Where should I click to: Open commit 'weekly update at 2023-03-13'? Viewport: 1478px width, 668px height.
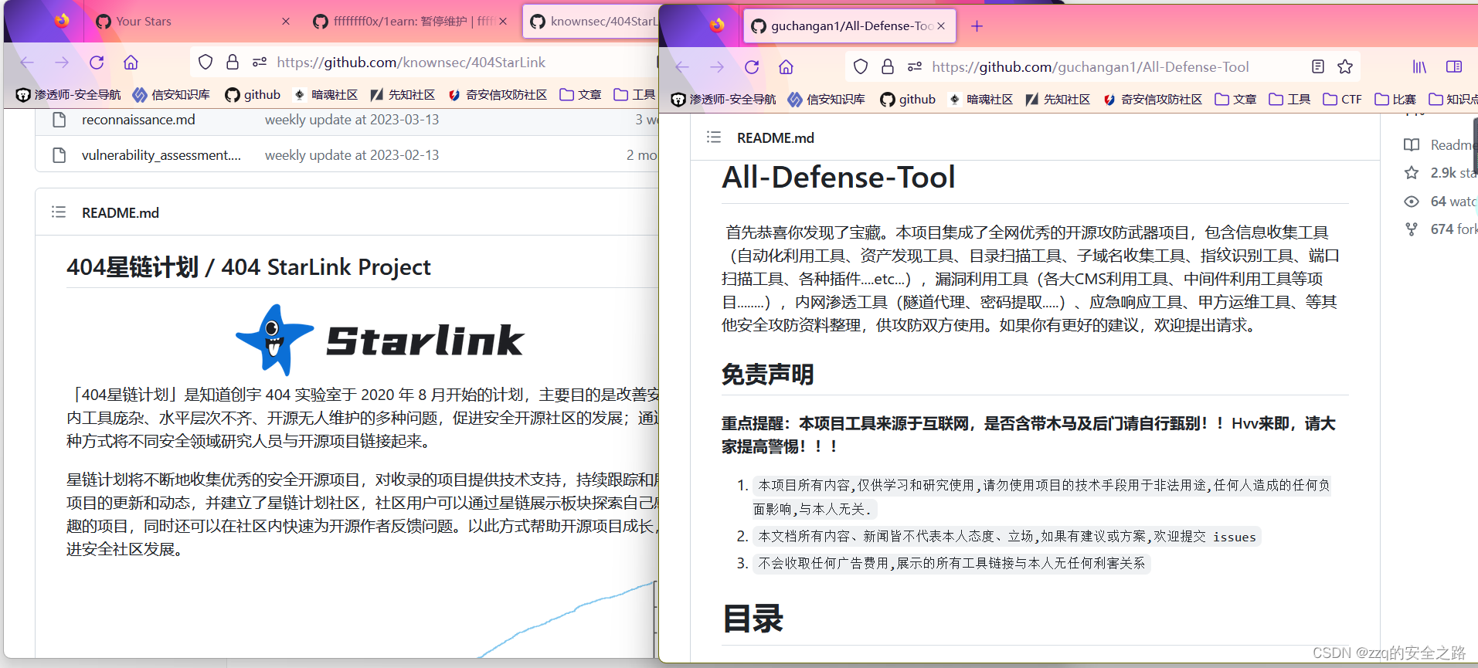point(352,120)
